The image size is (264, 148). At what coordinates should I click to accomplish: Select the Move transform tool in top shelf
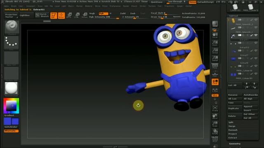coord(69,16)
